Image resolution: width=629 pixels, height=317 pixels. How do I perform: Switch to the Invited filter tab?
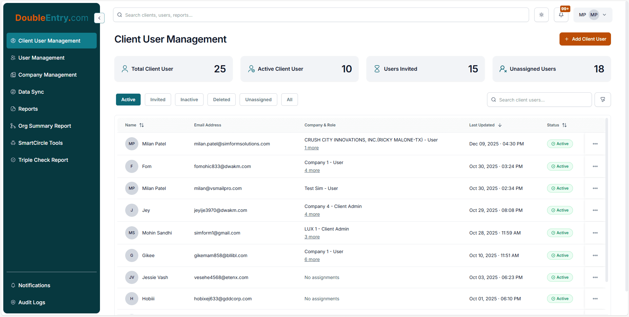[x=158, y=99]
